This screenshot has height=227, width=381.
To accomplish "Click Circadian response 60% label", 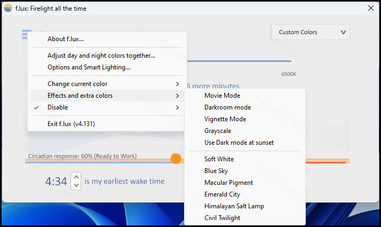I will (82, 156).
